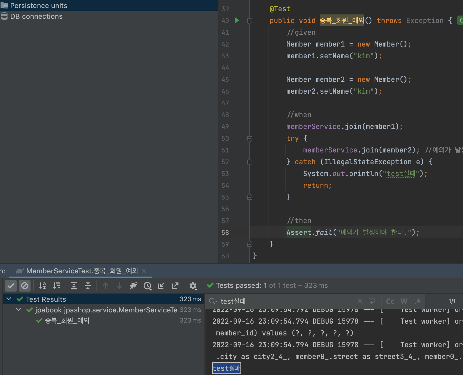Click Tests passed: 1 of 1 status text

click(272, 286)
